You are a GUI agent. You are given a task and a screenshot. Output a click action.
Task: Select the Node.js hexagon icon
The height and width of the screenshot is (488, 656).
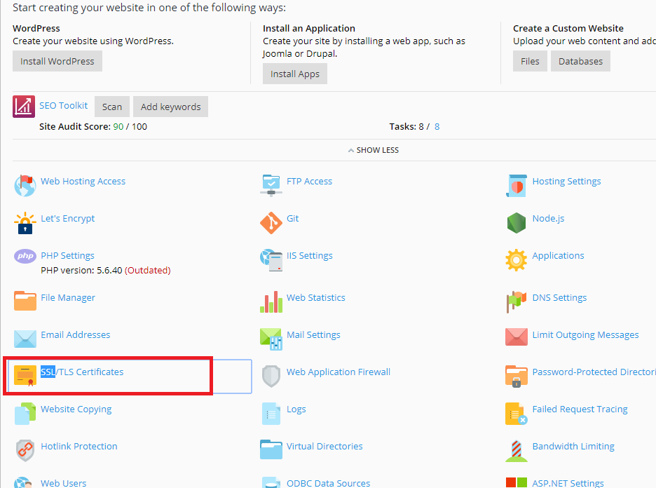point(517,223)
